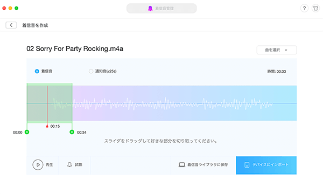Viewport: 323px width, 194px height.
Task: Click the waveform outside the green selection
Action: click(x=184, y=103)
